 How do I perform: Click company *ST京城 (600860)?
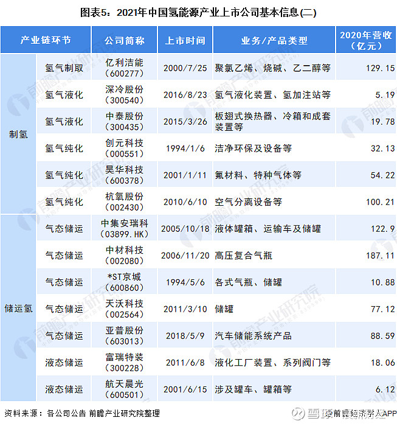point(124,282)
